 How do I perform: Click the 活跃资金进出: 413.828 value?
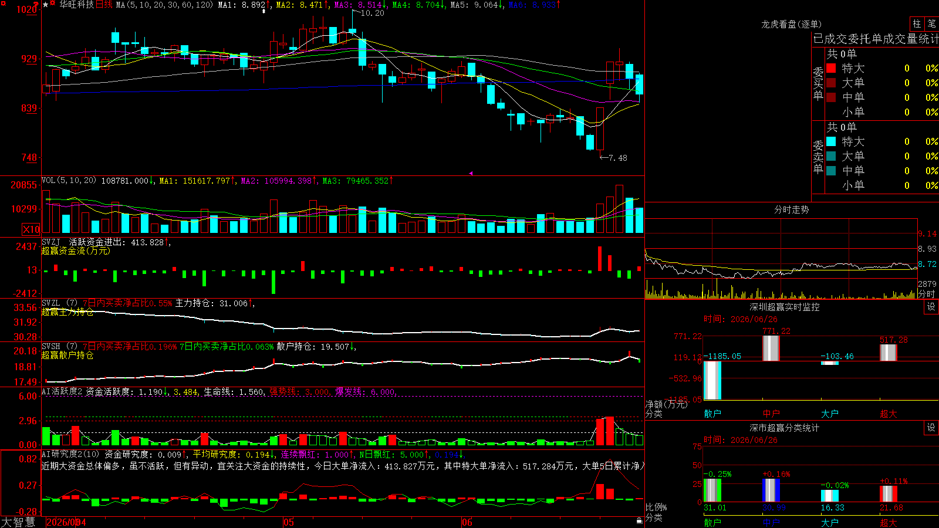click(x=120, y=242)
